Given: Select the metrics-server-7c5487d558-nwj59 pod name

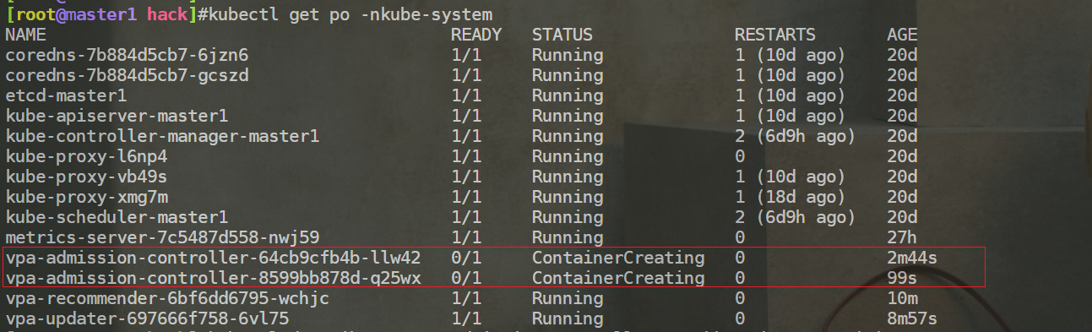Looking at the screenshot, I should coord(162,237).
